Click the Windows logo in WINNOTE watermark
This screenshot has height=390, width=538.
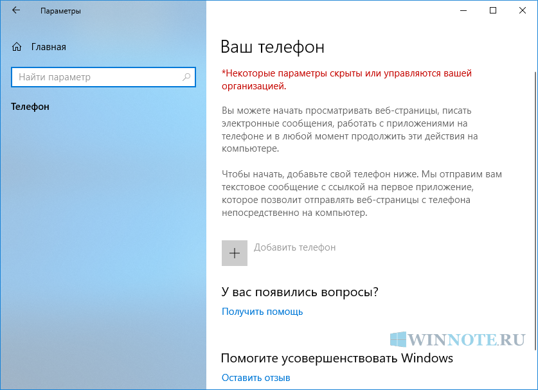(398, 339)
